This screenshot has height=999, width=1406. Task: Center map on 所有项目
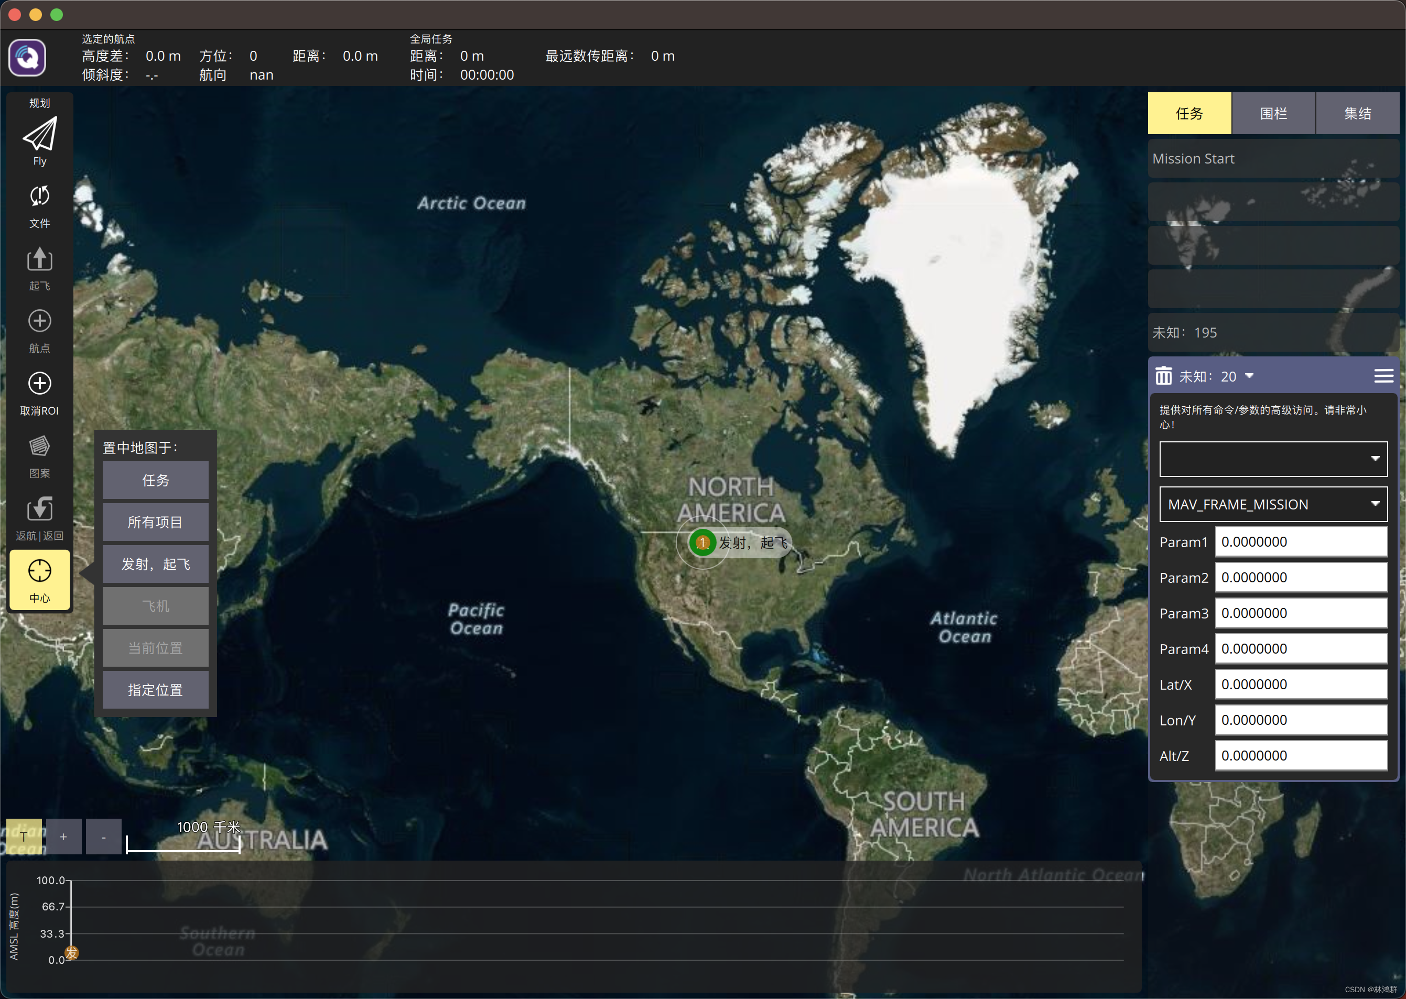156,522
